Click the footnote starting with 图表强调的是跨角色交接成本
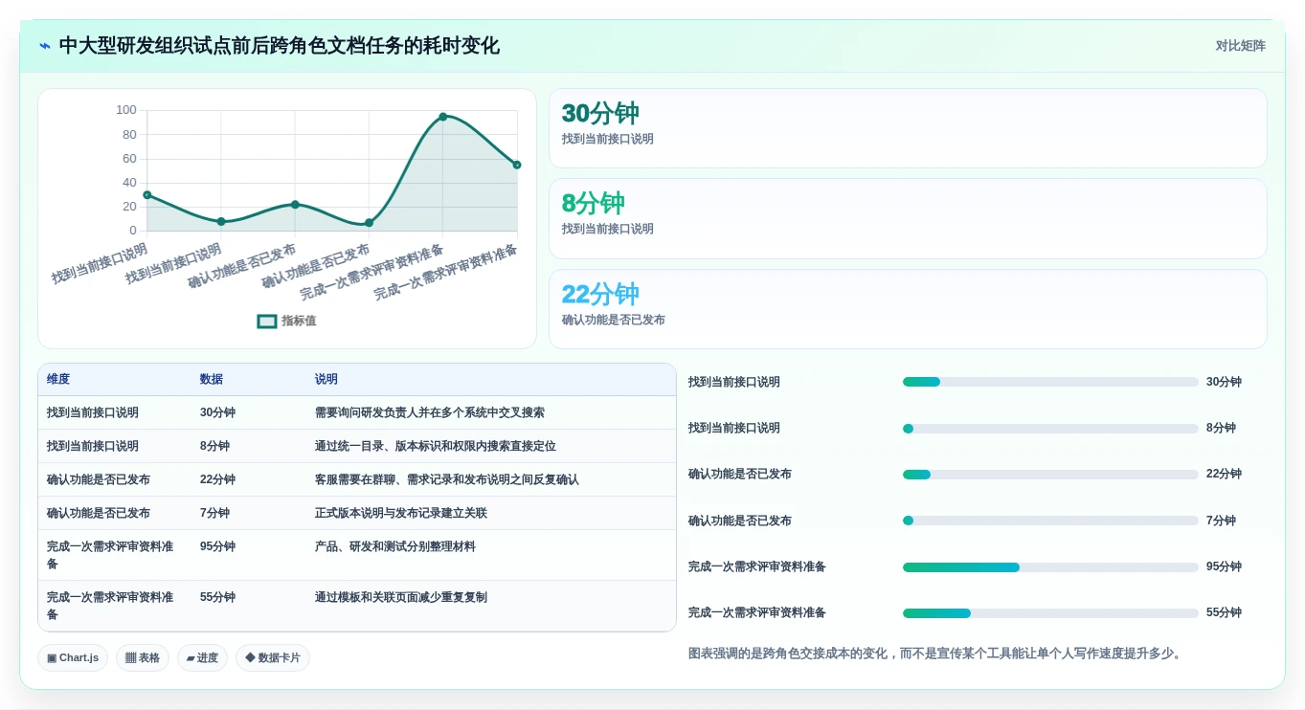This screenshot has height=710, width=1305. [935, 655]
